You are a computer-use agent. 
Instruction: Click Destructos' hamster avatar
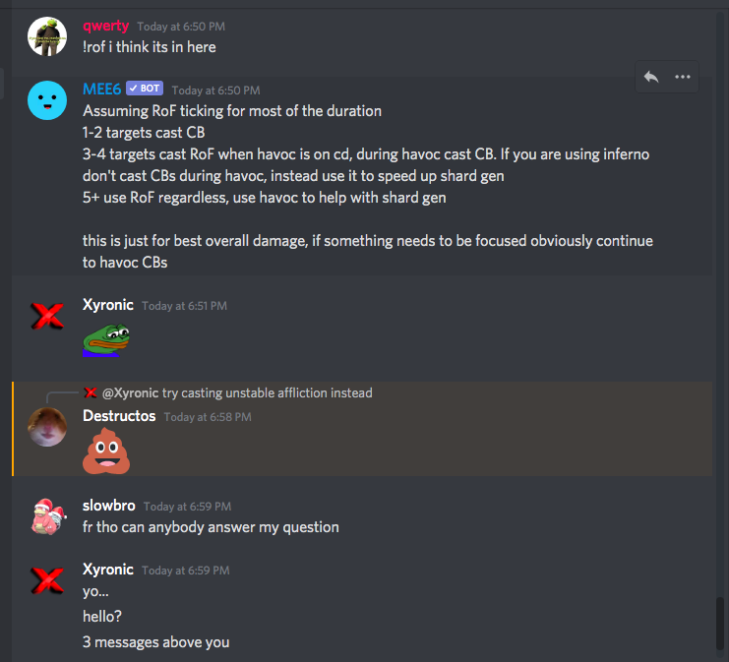pos(47,427)
